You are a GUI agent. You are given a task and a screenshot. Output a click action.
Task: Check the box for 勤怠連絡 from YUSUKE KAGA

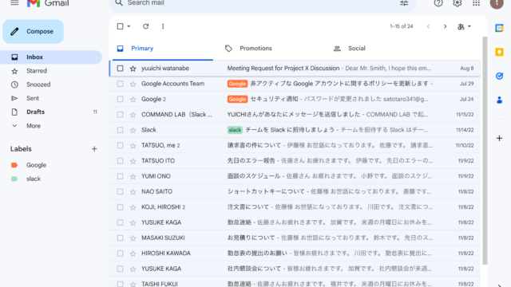(x=120, y=222)
